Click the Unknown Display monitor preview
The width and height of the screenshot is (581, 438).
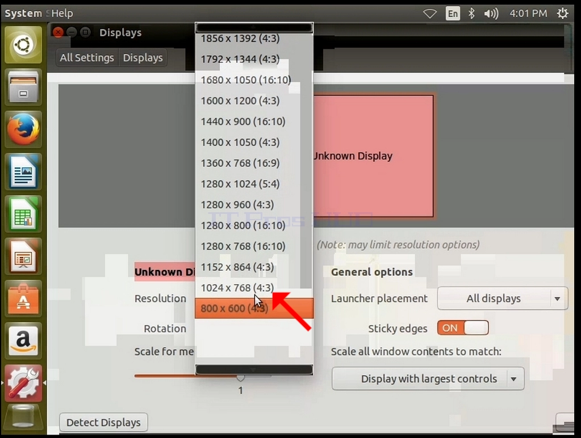coord(373,156)
